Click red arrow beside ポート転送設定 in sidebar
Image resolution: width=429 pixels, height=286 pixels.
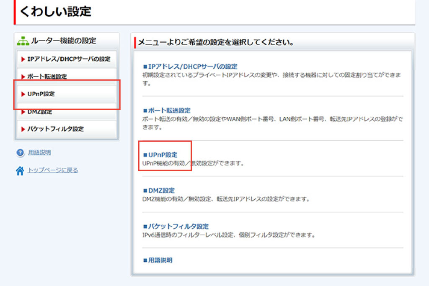coord(23,77)
